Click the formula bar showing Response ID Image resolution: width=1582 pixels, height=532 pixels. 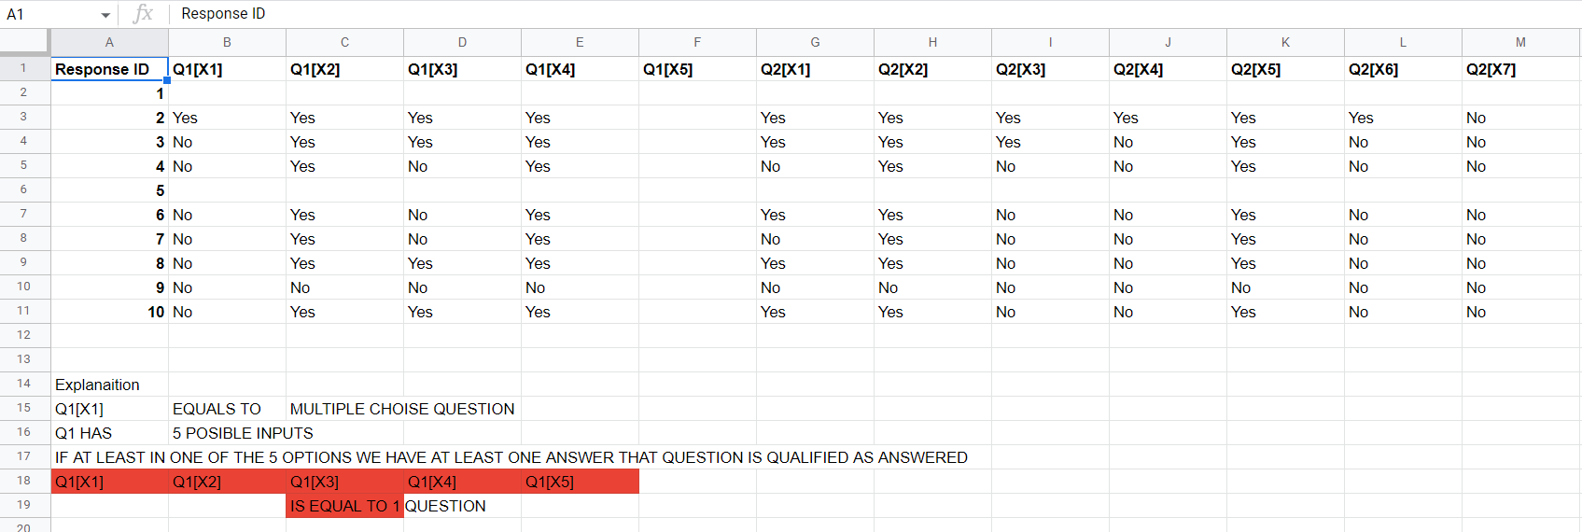(x=875, y=14)
